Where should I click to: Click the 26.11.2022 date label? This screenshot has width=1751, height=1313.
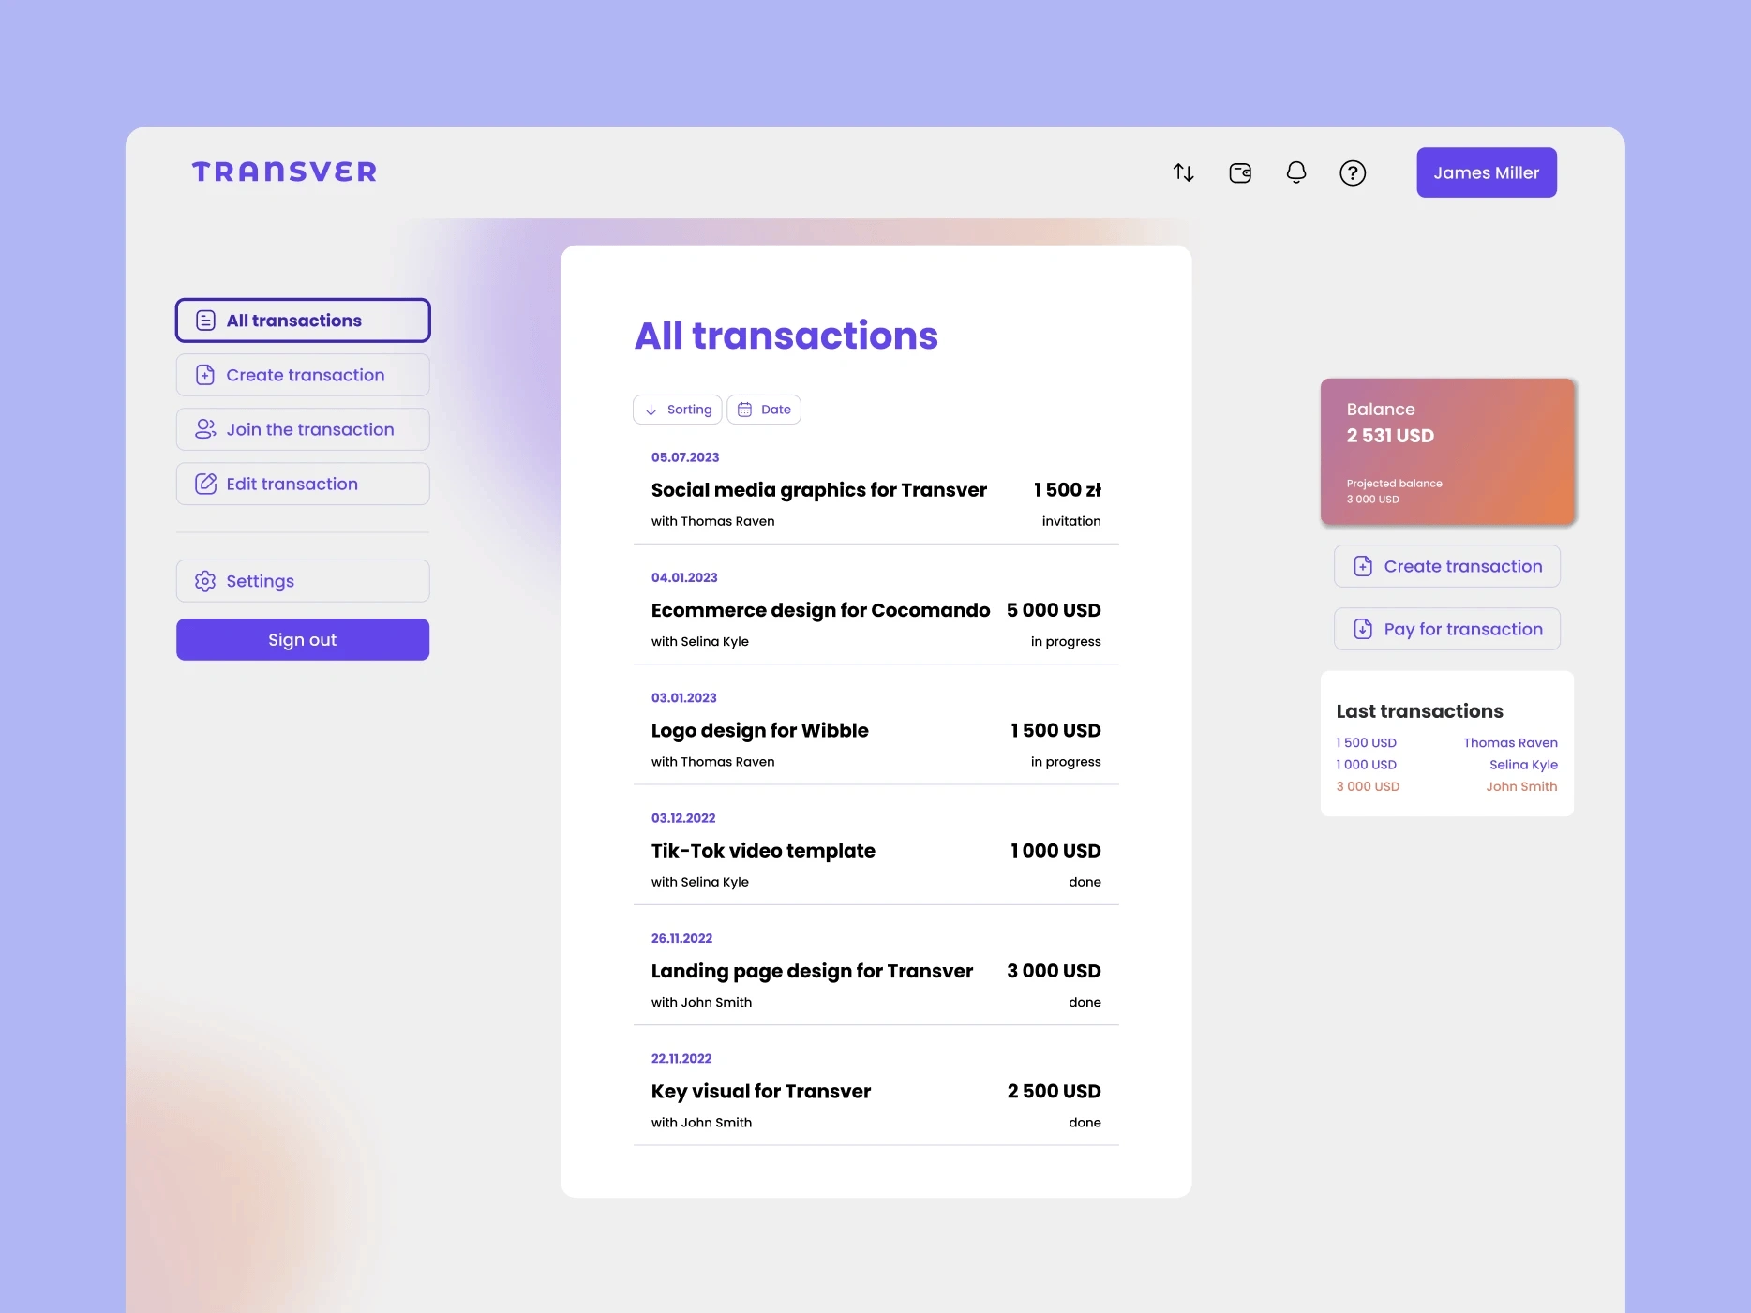coord(681,938)
